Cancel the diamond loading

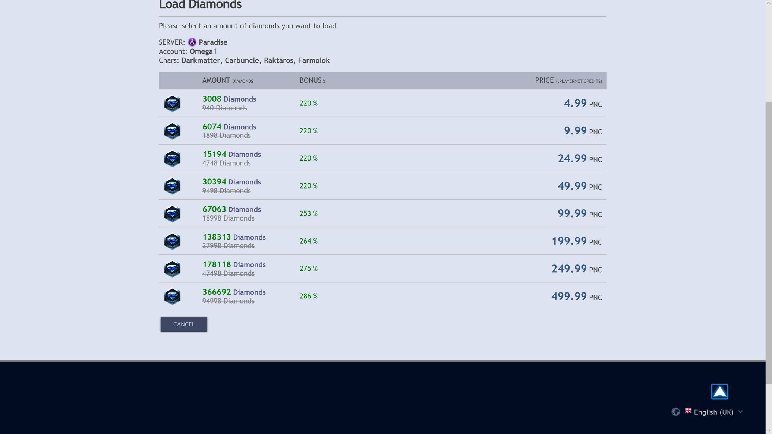184,324
